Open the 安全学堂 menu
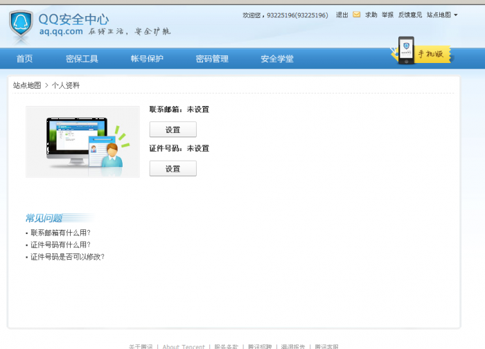Image resolution: width=485 pixels, height=349 pixels. (x=277, y=58)
